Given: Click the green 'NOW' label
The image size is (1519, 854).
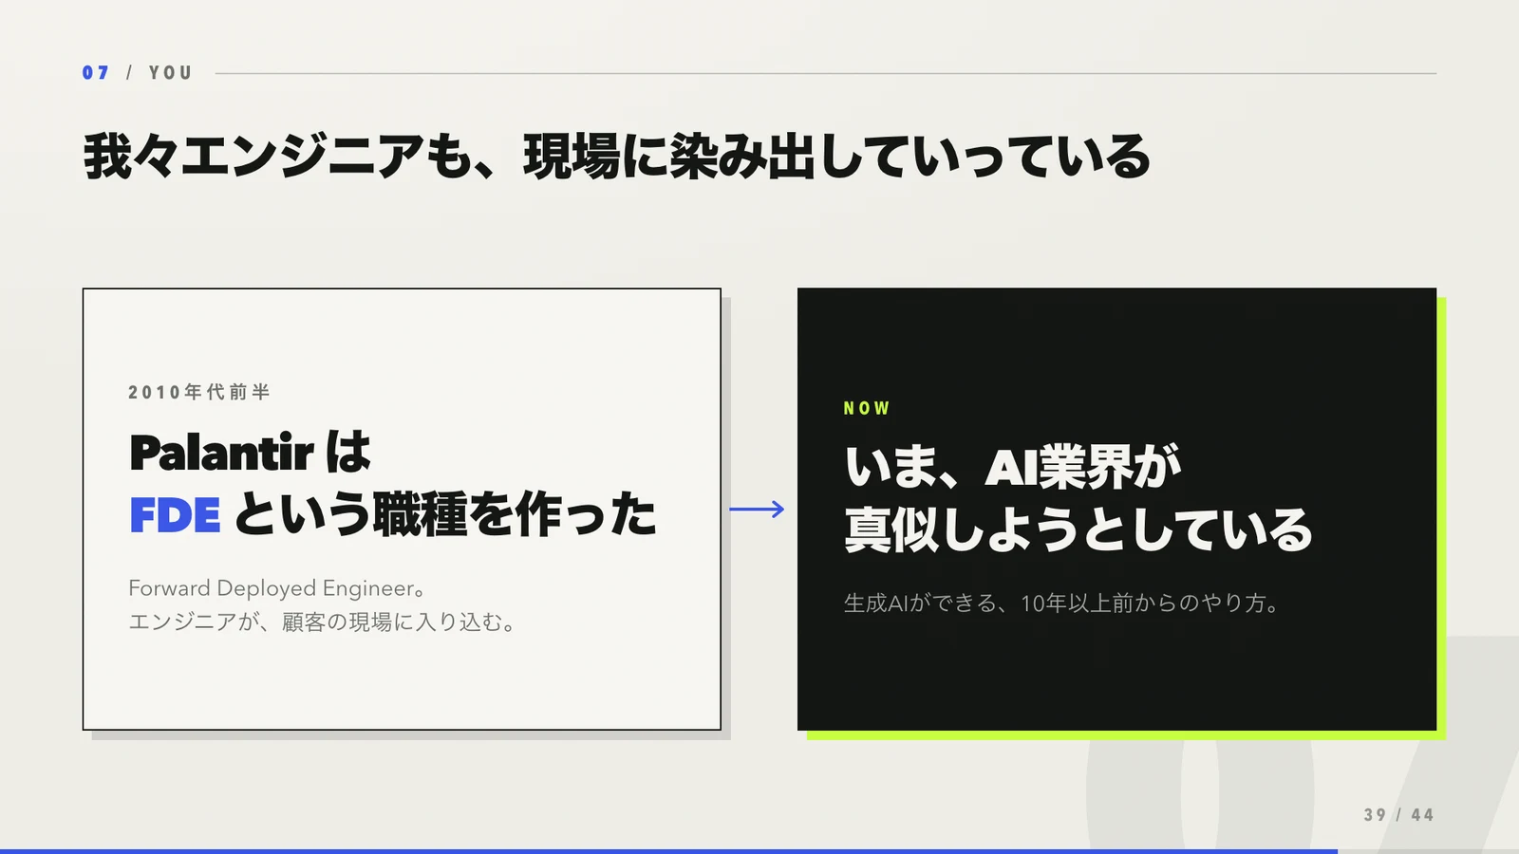Looking at the screenshot, I should 867,408.
